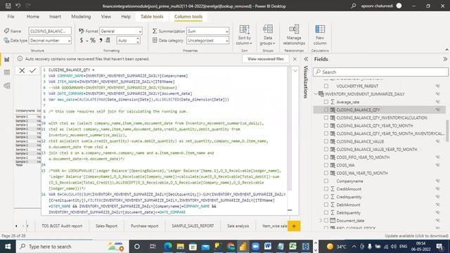This screenshot has height=253, width=450.
Task: Open the SAMPLE_SALES_REPORT page tab
Action: point(193,226)
